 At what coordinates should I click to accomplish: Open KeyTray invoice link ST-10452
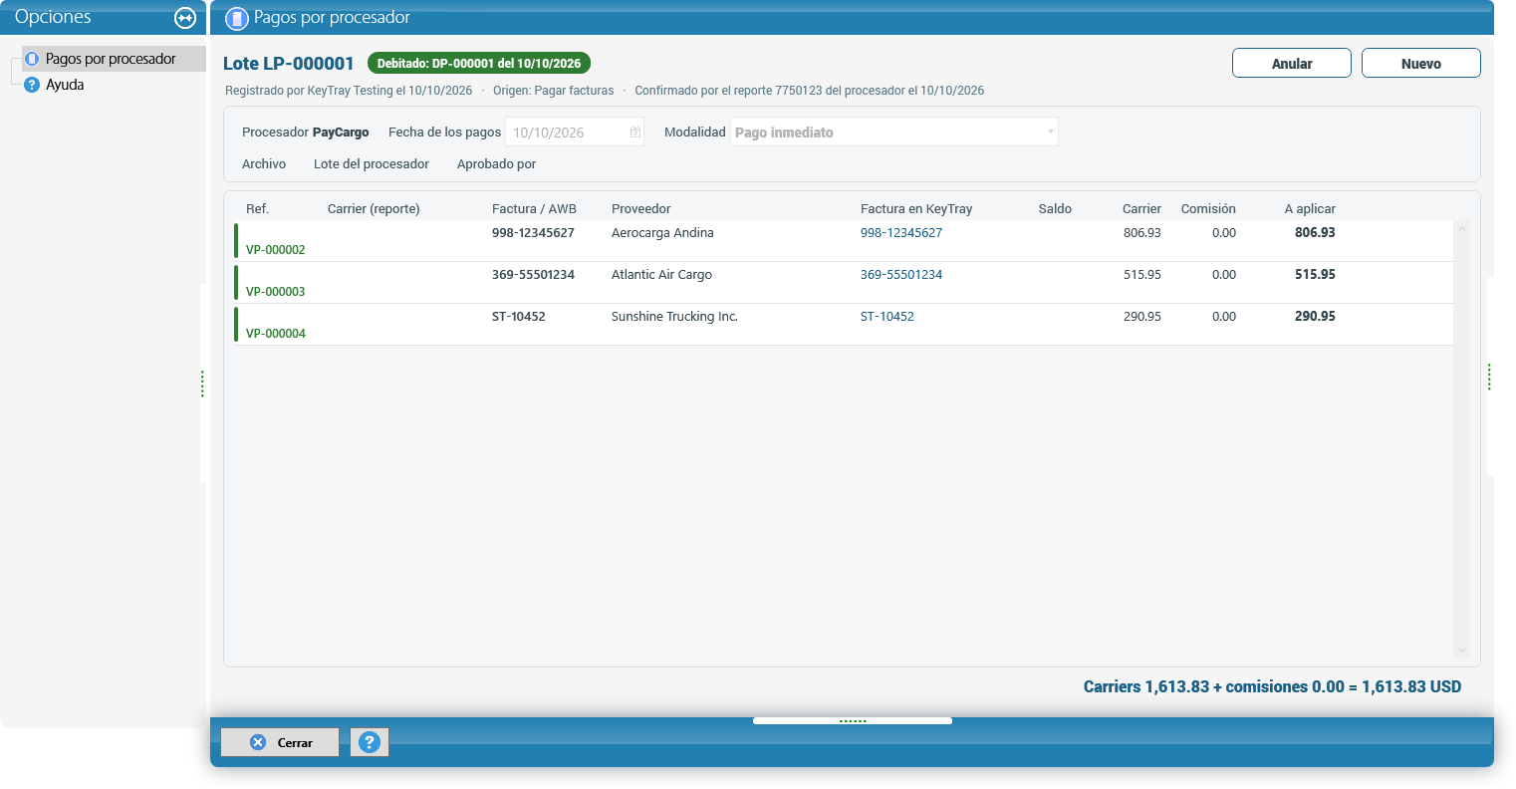(887, 317)
